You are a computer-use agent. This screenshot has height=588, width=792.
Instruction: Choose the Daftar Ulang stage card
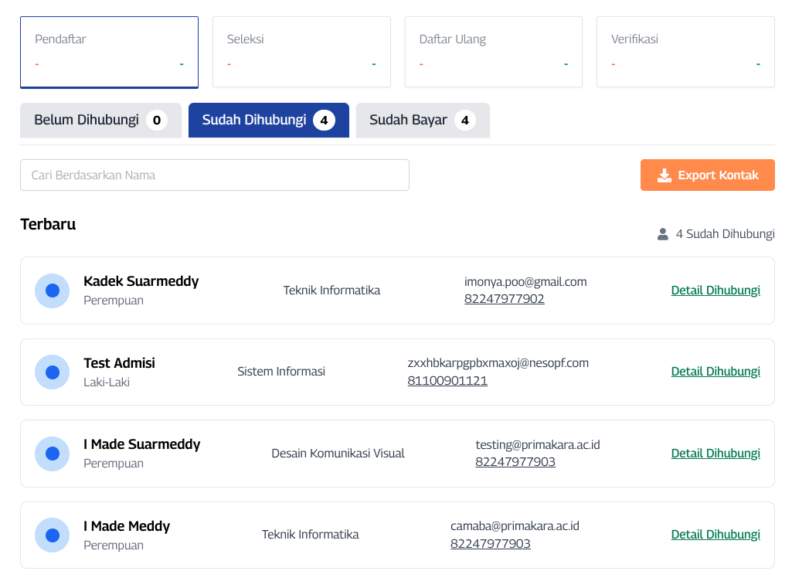493,52
